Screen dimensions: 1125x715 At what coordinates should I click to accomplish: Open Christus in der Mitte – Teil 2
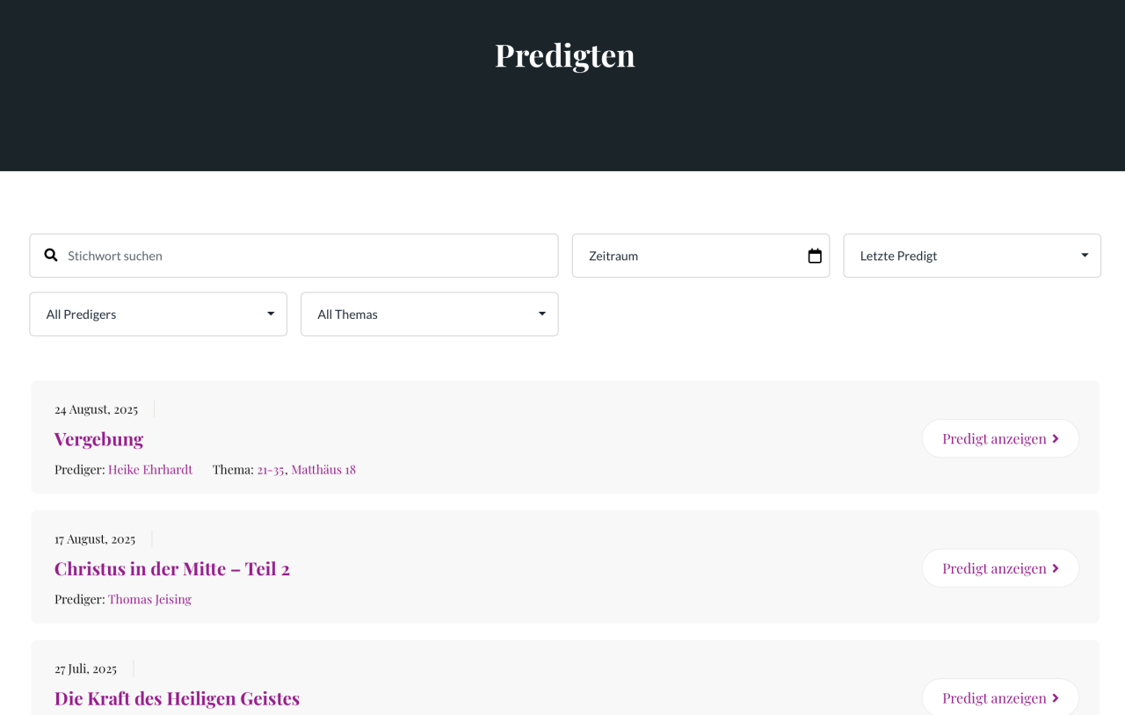coord(172,568)
